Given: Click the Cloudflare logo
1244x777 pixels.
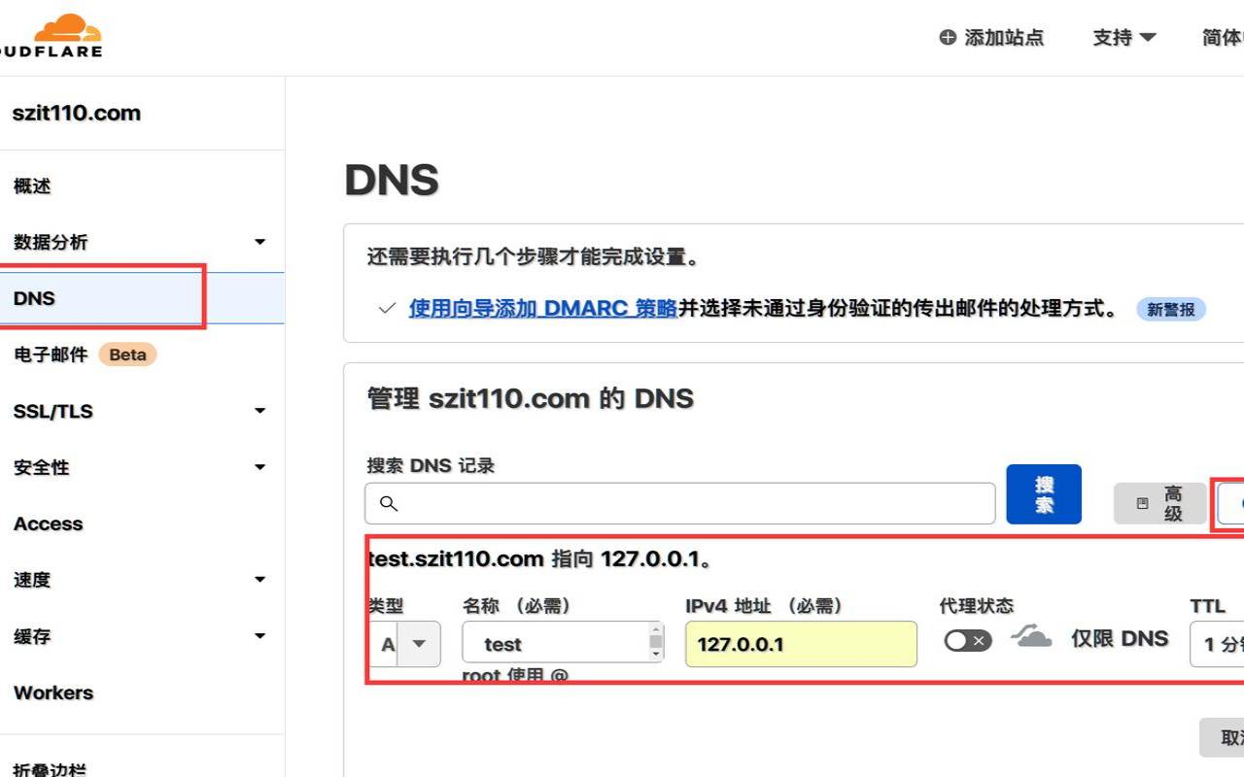Looking at the screenshot, I should coord(51,35).
